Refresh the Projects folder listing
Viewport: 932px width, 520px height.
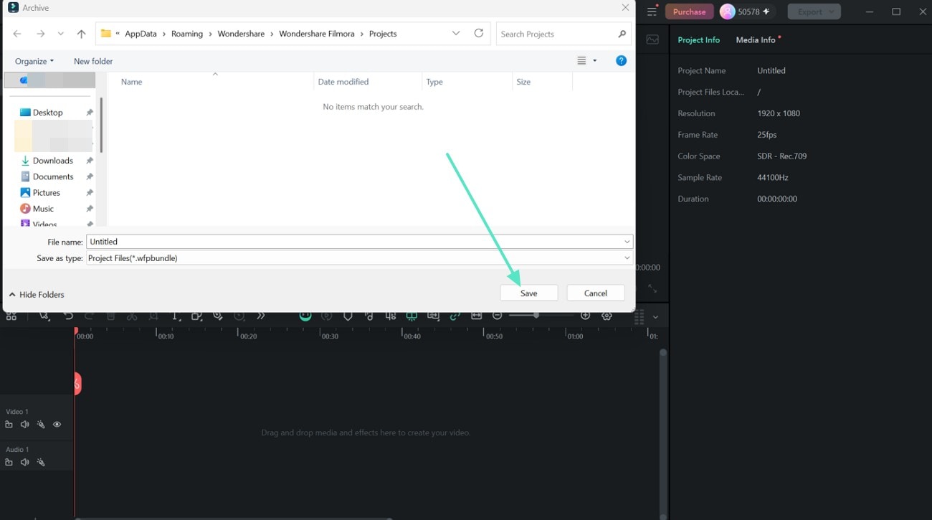(x=479, y=34)
